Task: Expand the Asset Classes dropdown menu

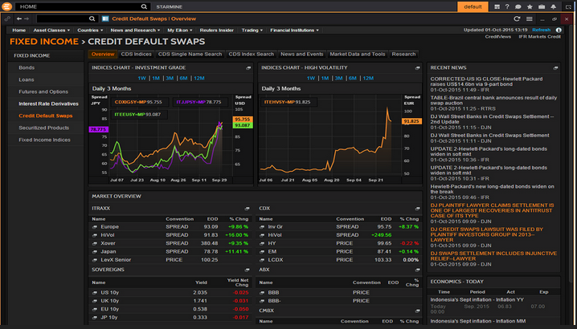Action: coord(51,30)
